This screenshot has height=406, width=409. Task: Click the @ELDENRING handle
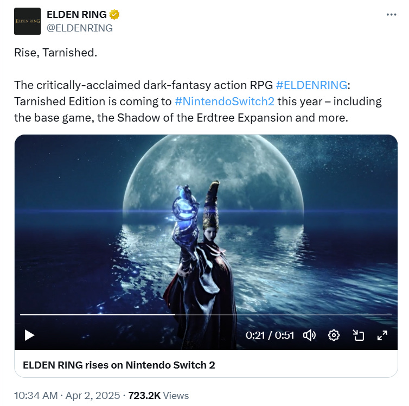point(80,28)
